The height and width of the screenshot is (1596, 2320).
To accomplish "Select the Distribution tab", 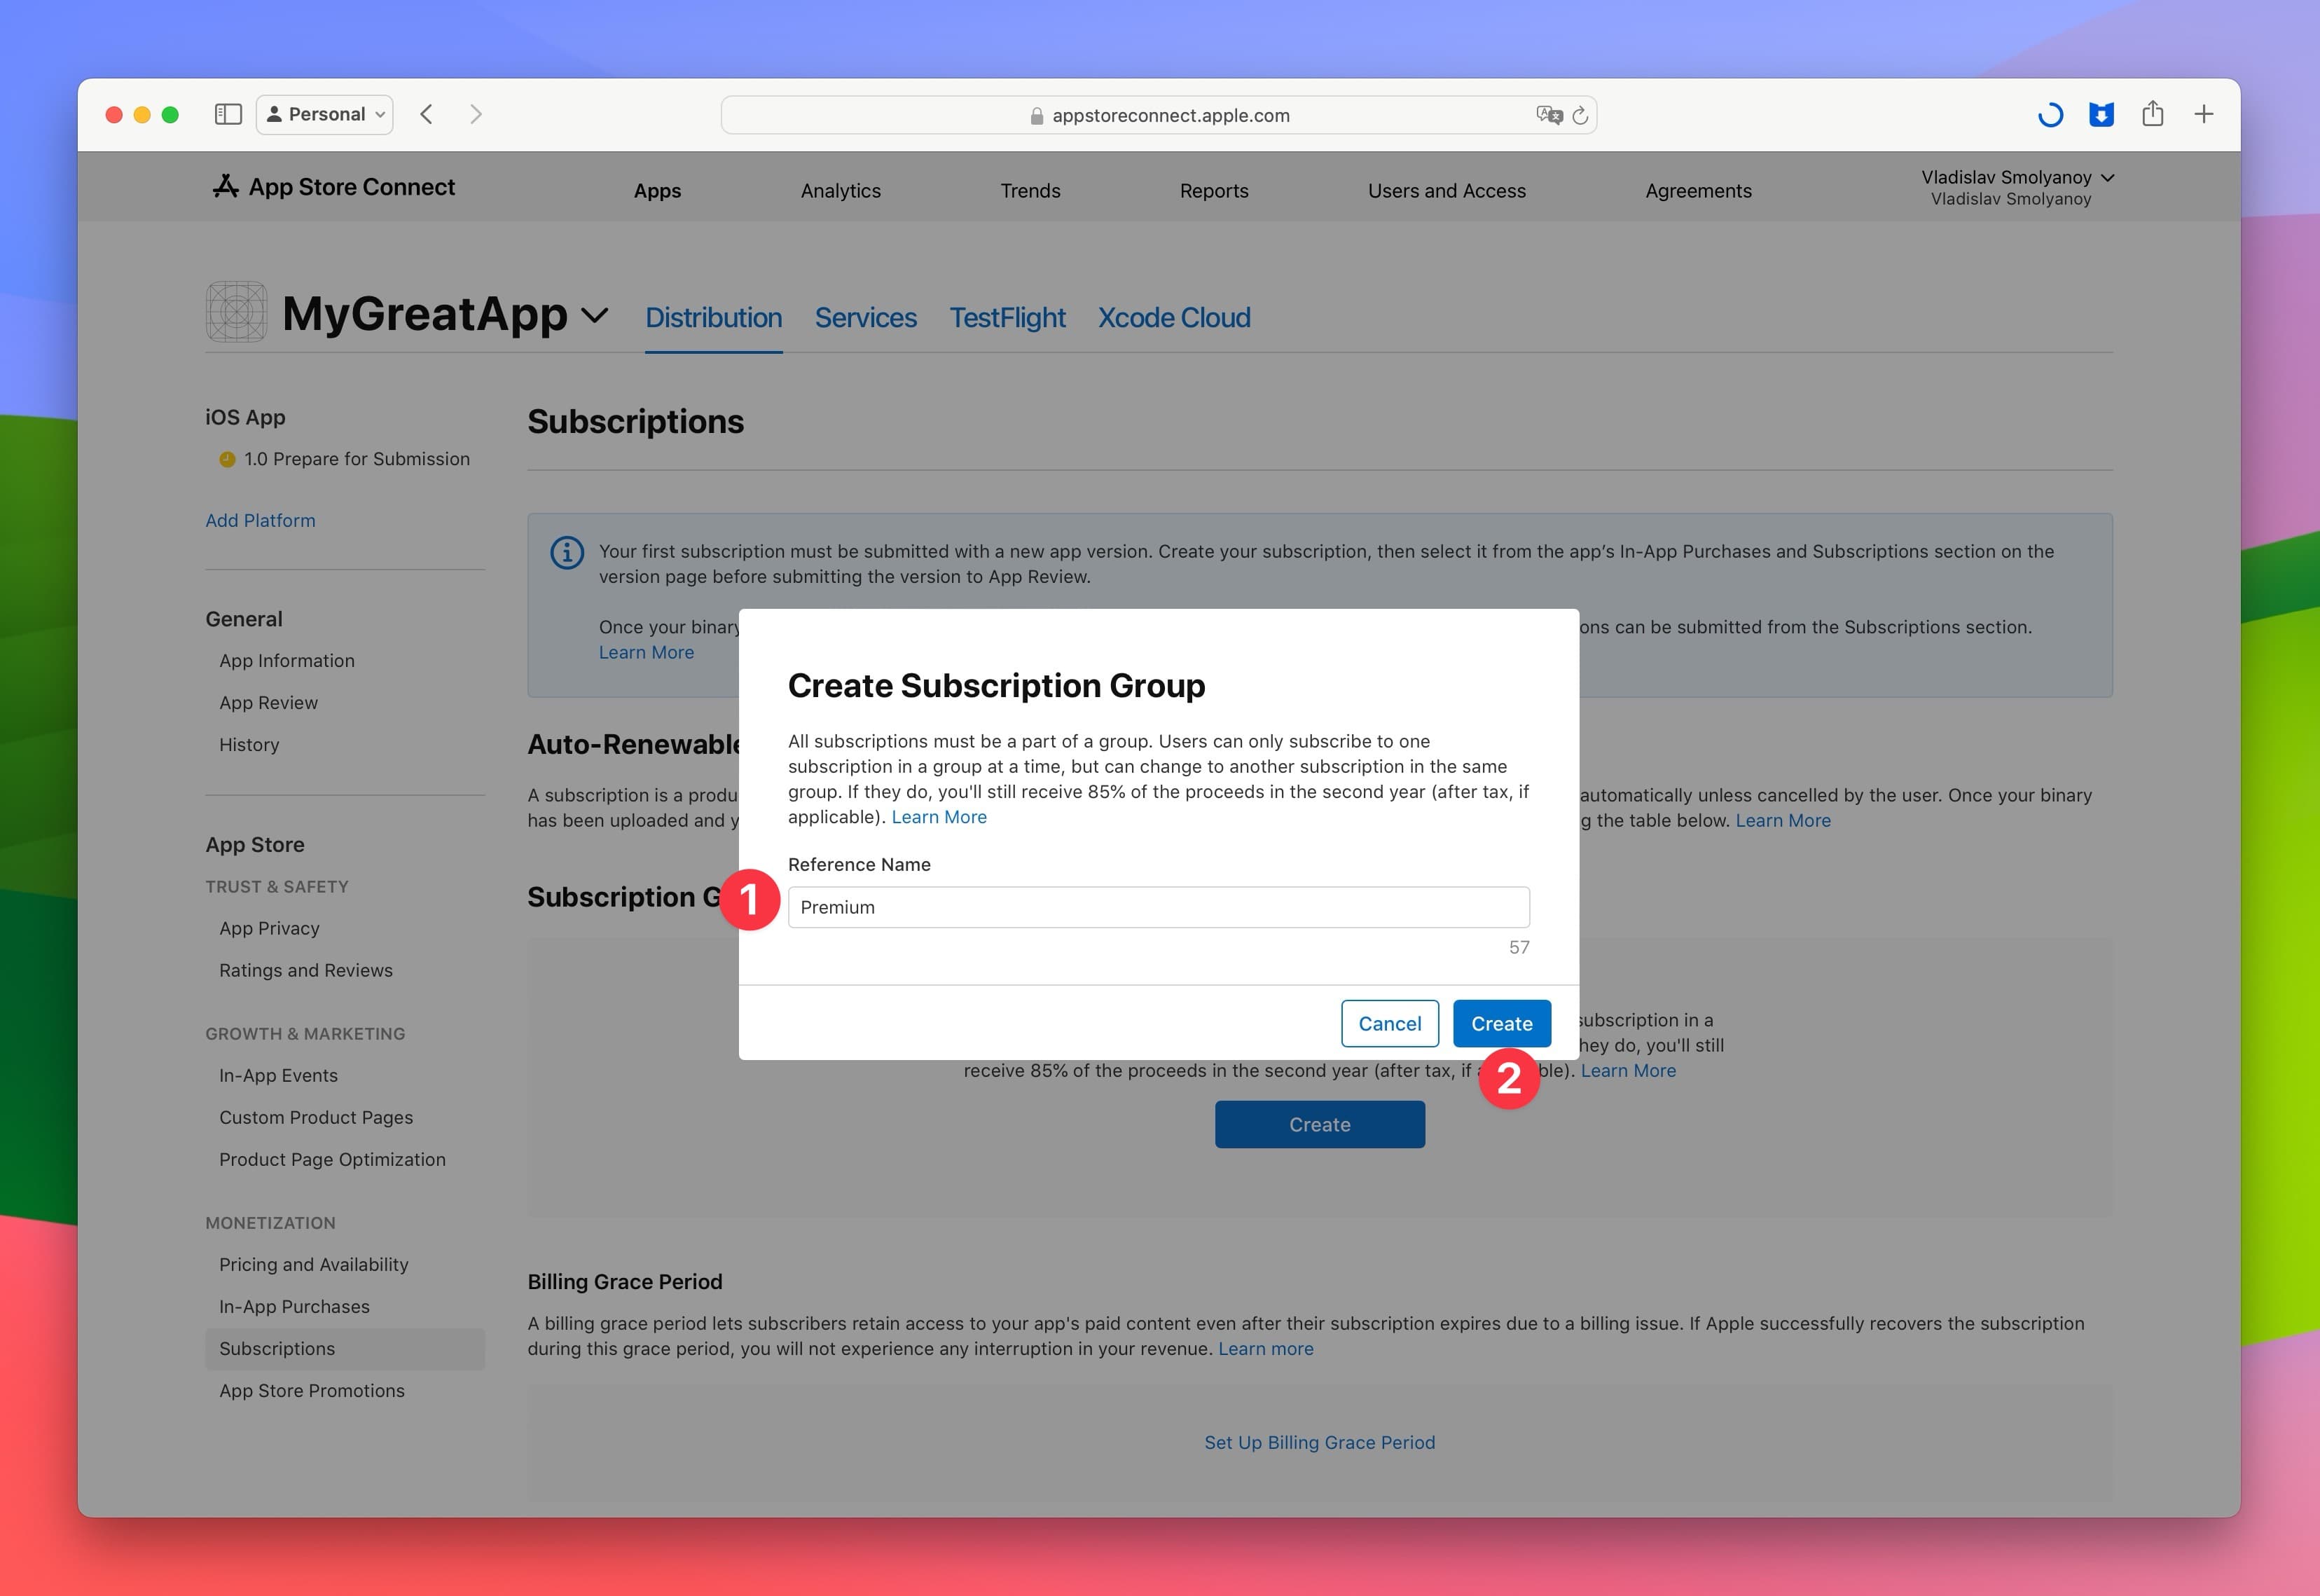I will [x=714, y=317].
